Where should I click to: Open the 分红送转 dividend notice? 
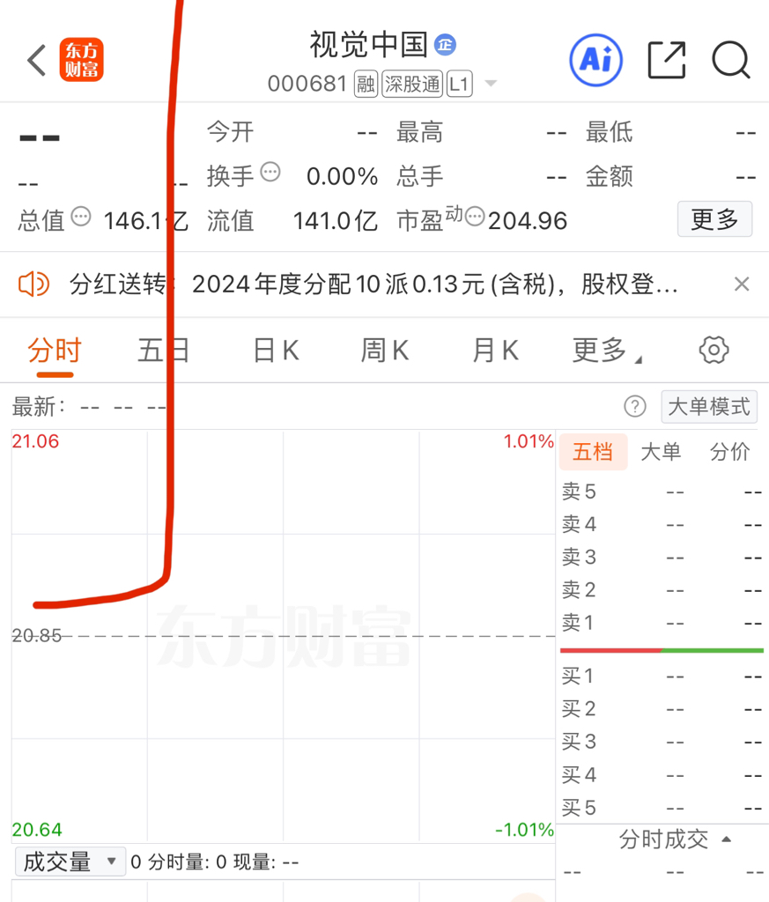pyautogui.click(x=373, y=285)
